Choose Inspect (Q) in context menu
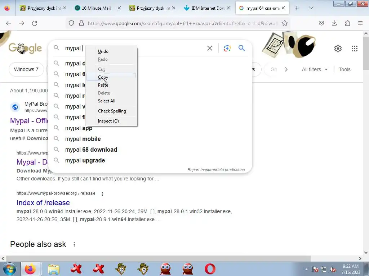 (x=111, y=121)
